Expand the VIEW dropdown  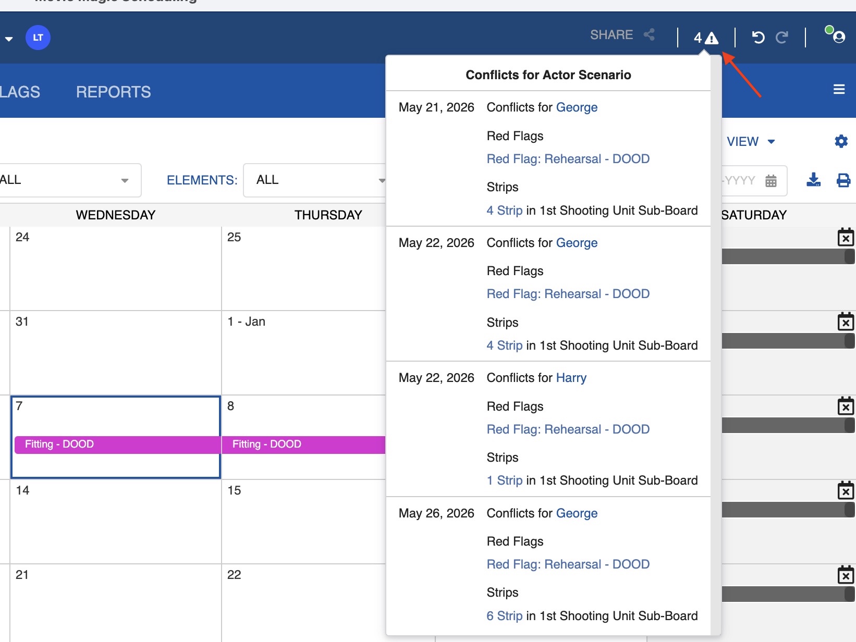click(x=751, y=142)
